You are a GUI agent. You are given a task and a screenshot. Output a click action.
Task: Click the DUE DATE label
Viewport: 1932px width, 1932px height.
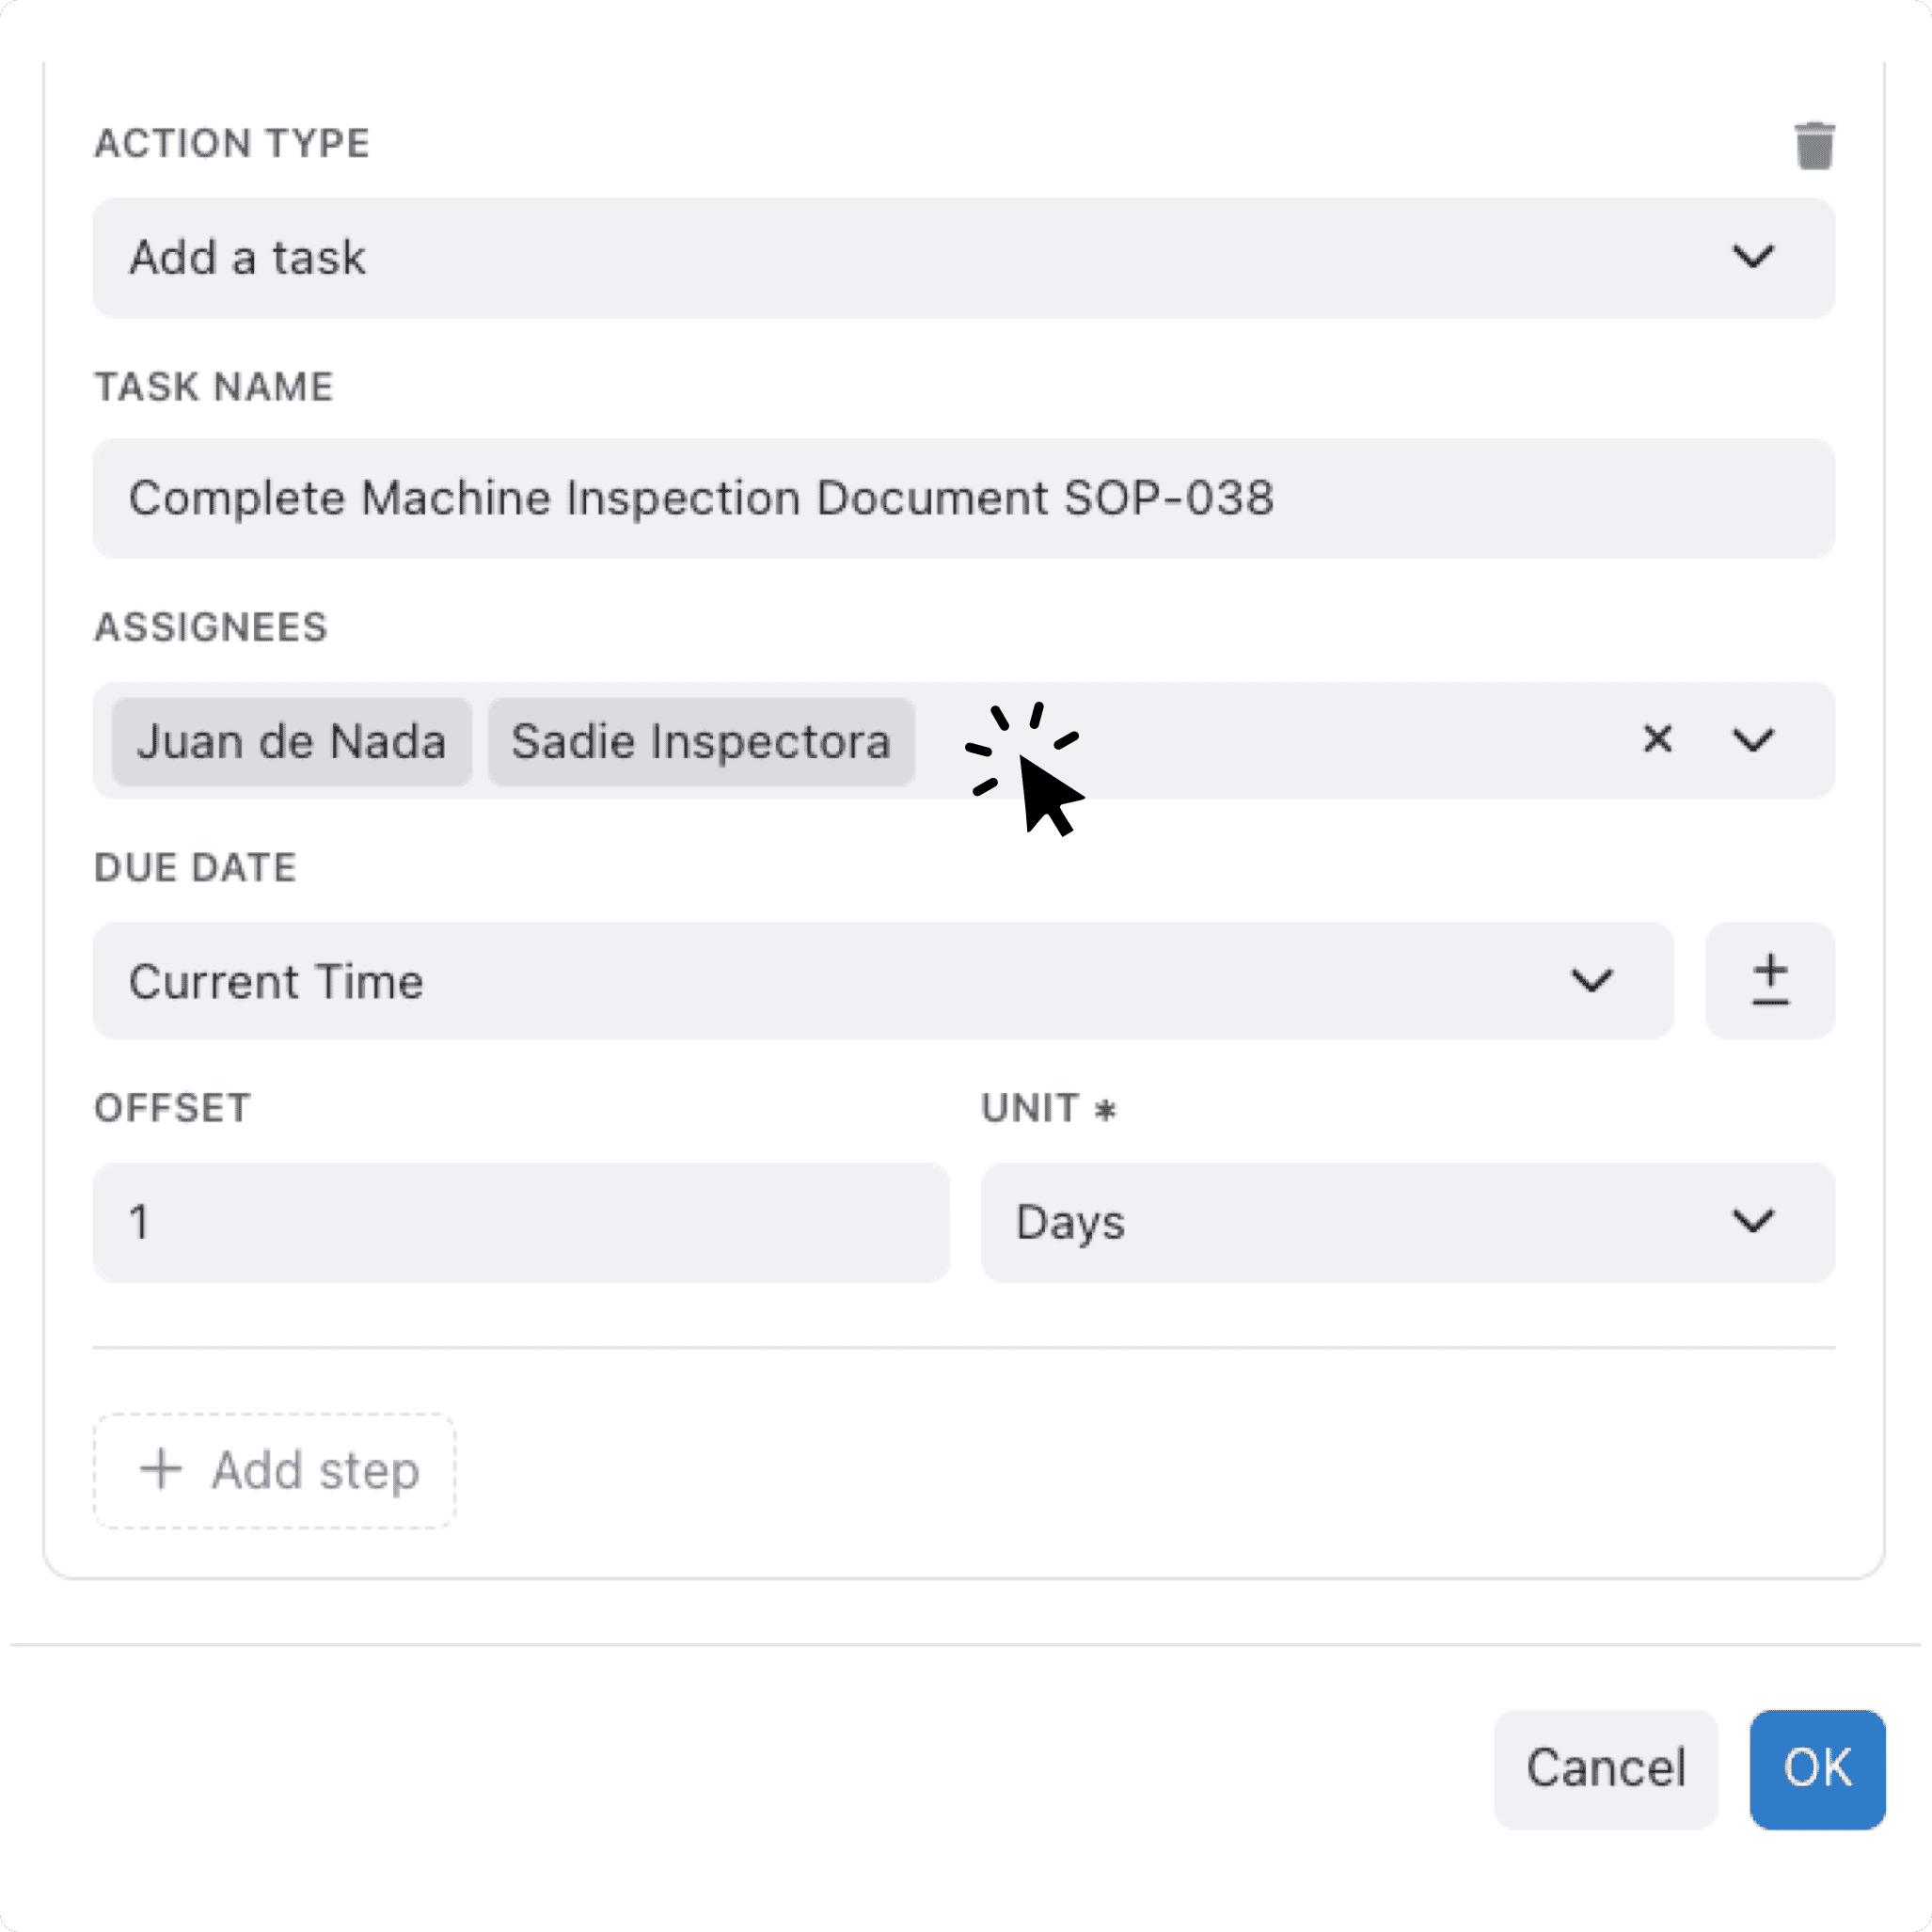click(195, 867)
